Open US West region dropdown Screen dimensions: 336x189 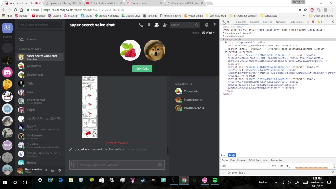click(x=208, y=33)
